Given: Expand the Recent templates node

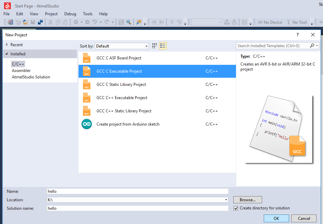Looking at the screenshot, I should (7, 44).
